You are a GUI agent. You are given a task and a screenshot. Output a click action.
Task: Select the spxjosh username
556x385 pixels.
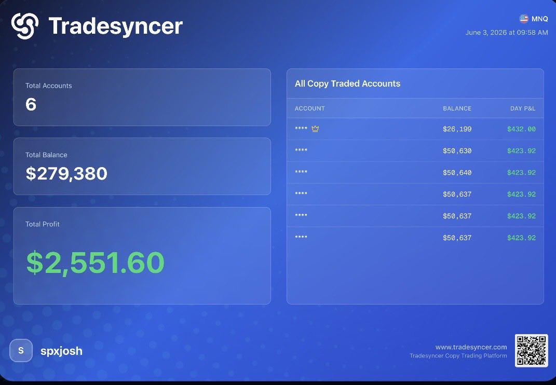[61, 351]
